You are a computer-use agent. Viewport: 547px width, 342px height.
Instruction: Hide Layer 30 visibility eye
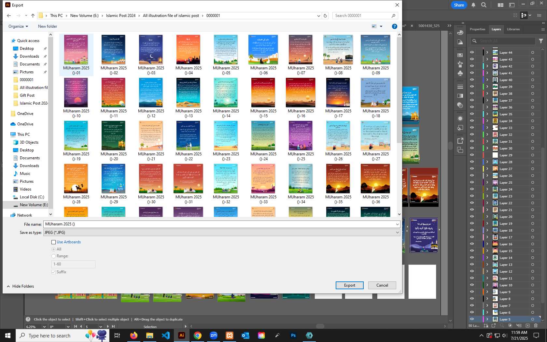(472, 148)
